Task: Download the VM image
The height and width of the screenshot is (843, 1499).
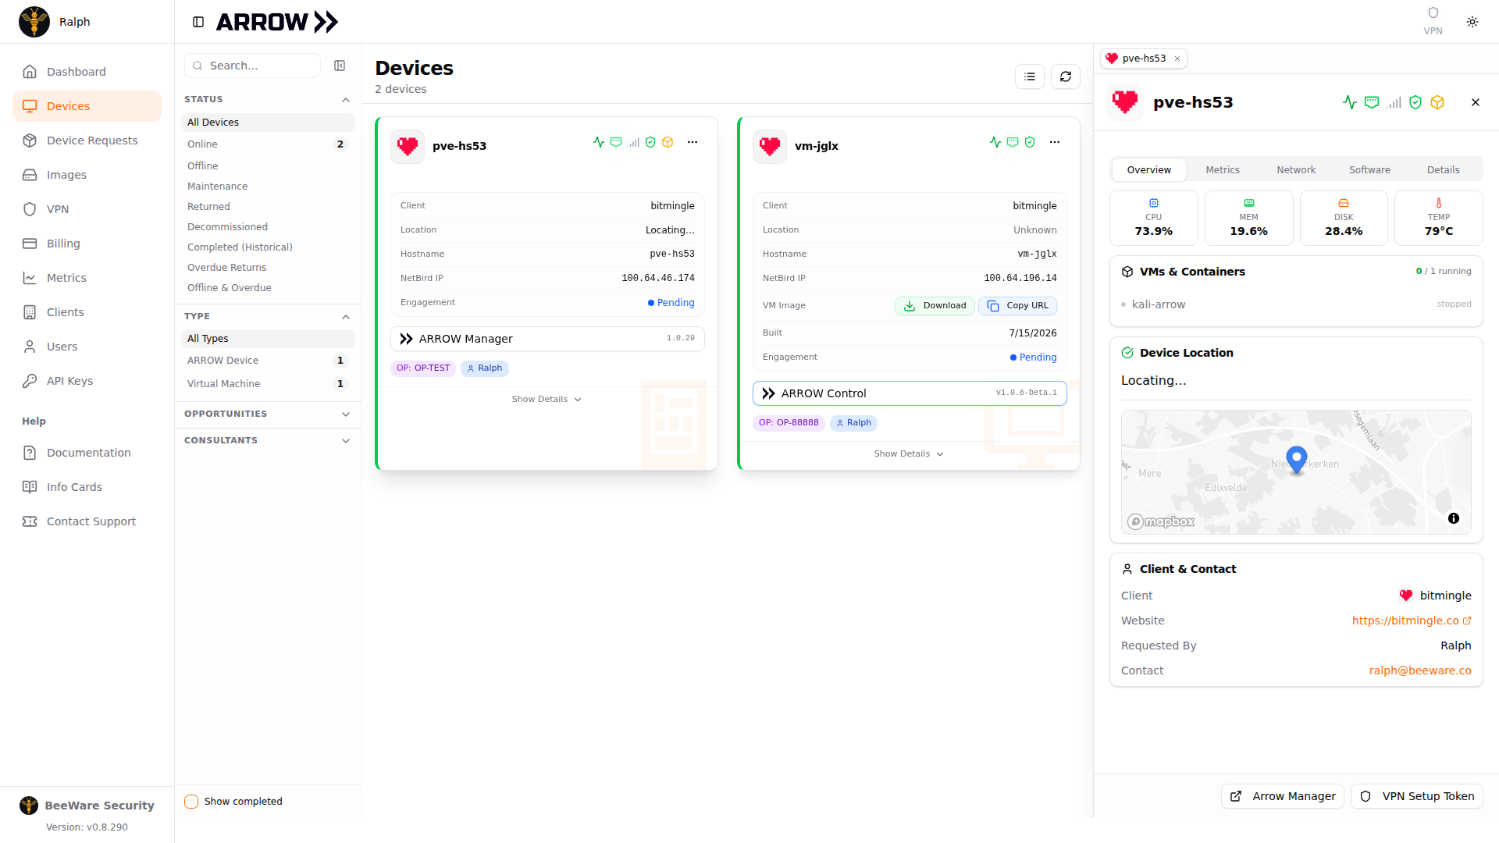Action: 935,306
